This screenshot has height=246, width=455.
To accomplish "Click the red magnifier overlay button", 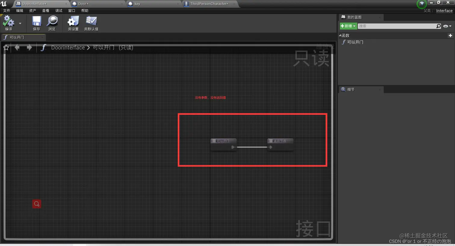I will (37, 204).
